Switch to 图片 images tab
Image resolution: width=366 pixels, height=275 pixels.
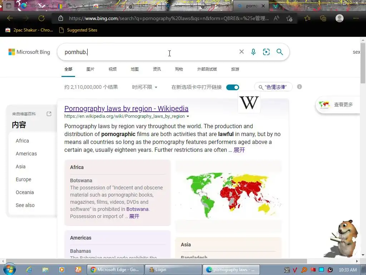(x=90, y=69)
